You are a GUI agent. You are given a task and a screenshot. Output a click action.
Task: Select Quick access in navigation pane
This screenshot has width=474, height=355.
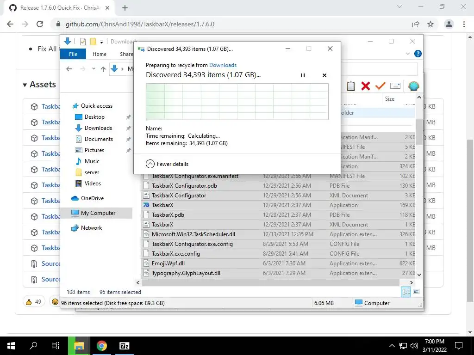tap(92, 106)
